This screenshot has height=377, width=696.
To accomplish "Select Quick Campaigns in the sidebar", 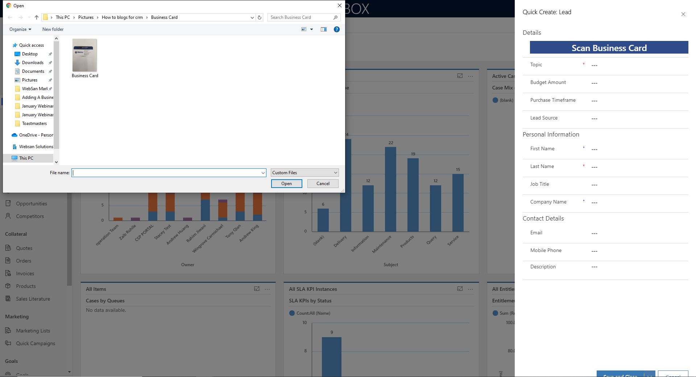I will (35, 343).
